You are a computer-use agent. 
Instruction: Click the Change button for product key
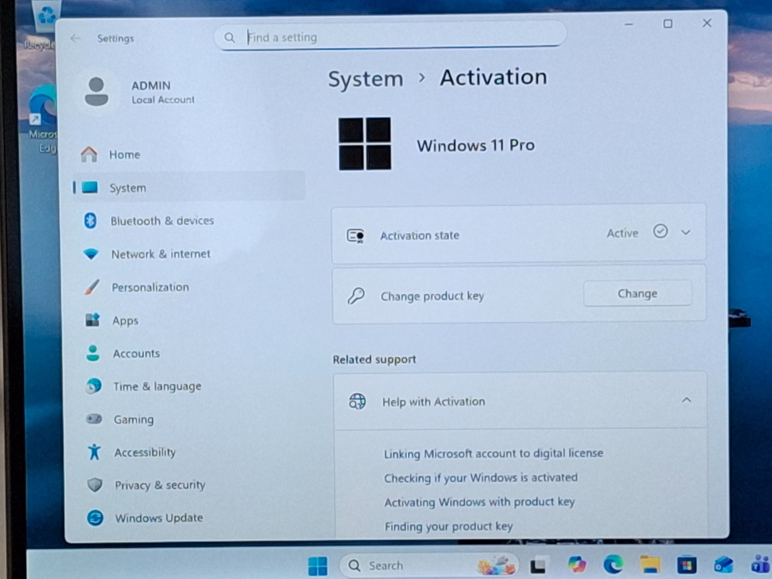pyautogui.click(x=637, y=293)
